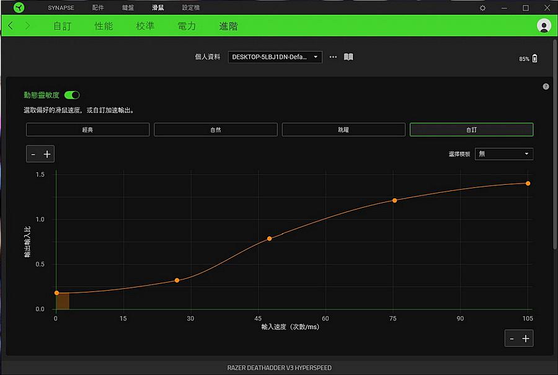
Task: Select the 自然 sensitivity preset
Action: pyautogui.click(x=215, y=130)
